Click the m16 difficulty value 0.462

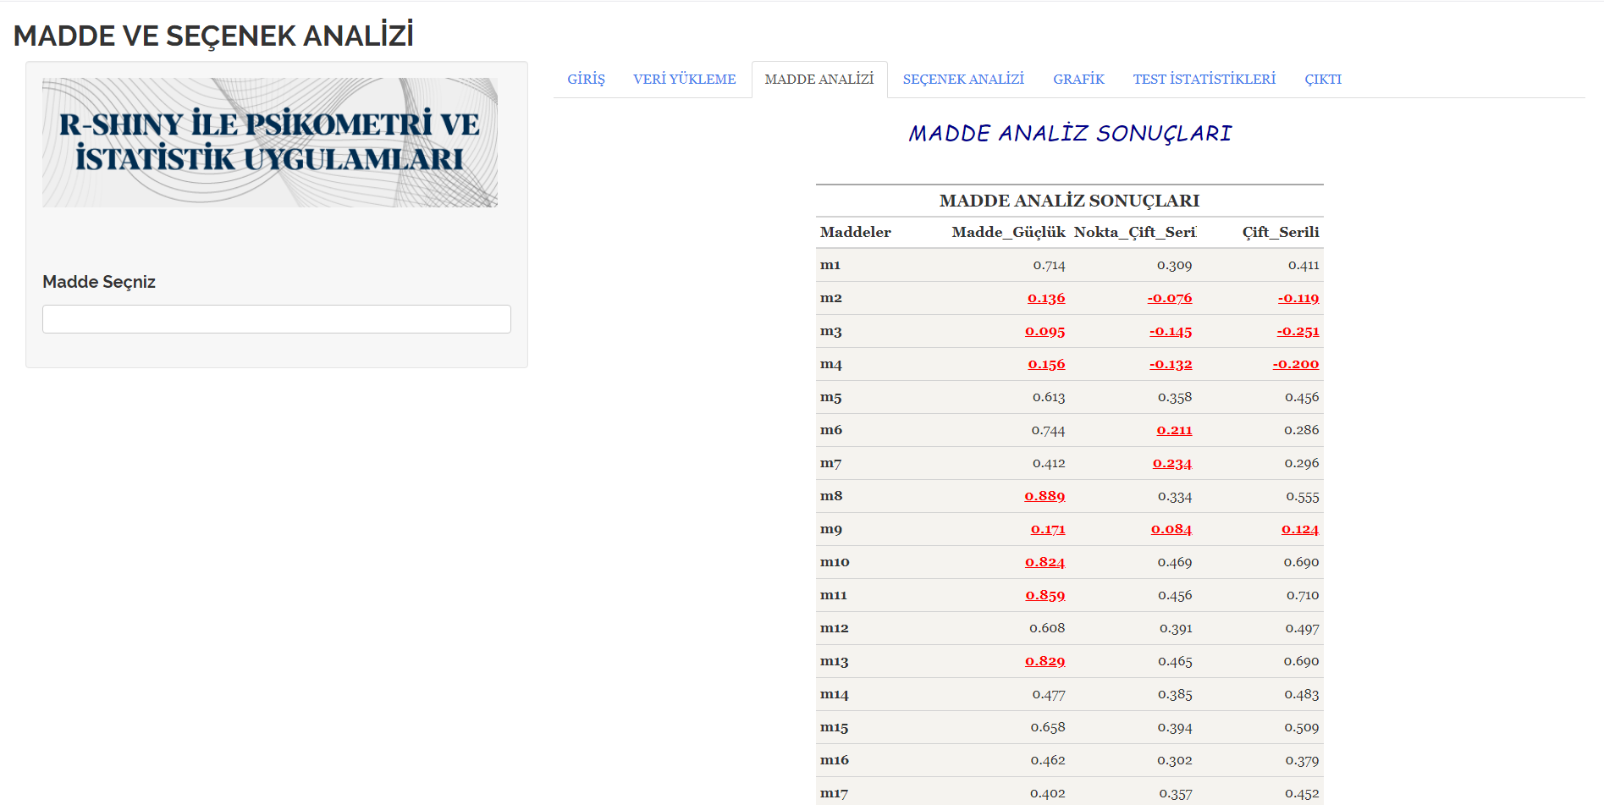pyautogui.click(x=1048, y=760)
